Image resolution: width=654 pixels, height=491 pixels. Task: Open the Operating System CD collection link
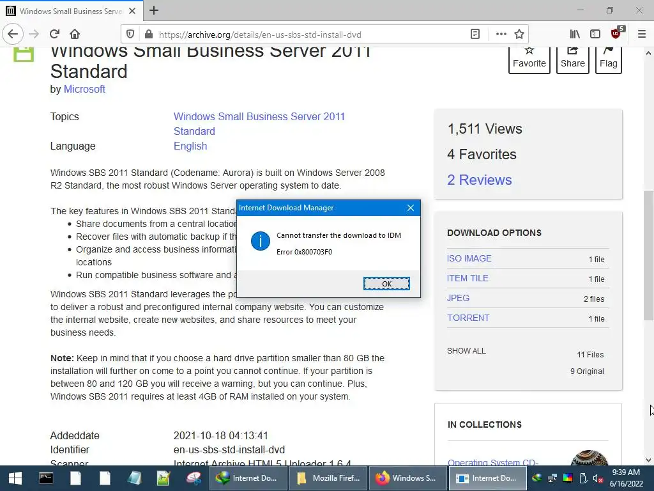[x=493, y=462]
